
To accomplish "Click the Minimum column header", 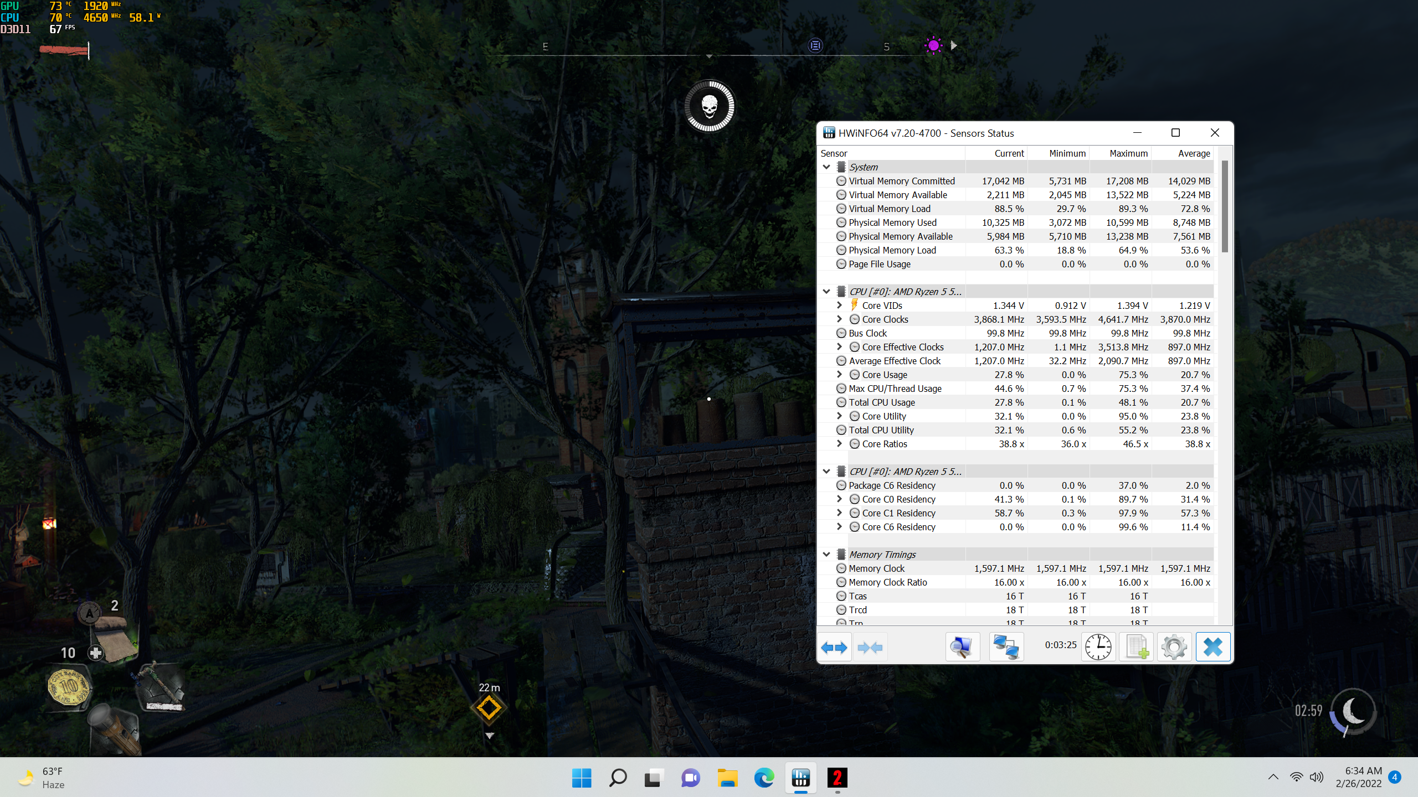I will [1058, 153].
